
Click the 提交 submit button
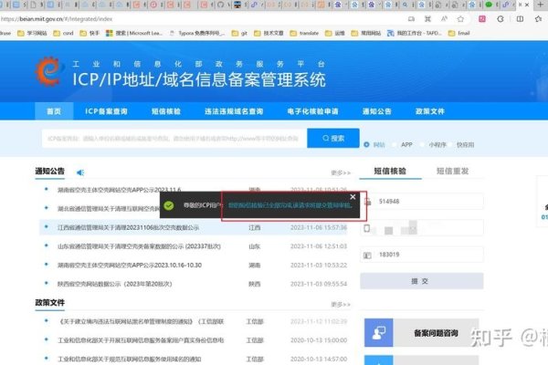[x=422, y=281]
